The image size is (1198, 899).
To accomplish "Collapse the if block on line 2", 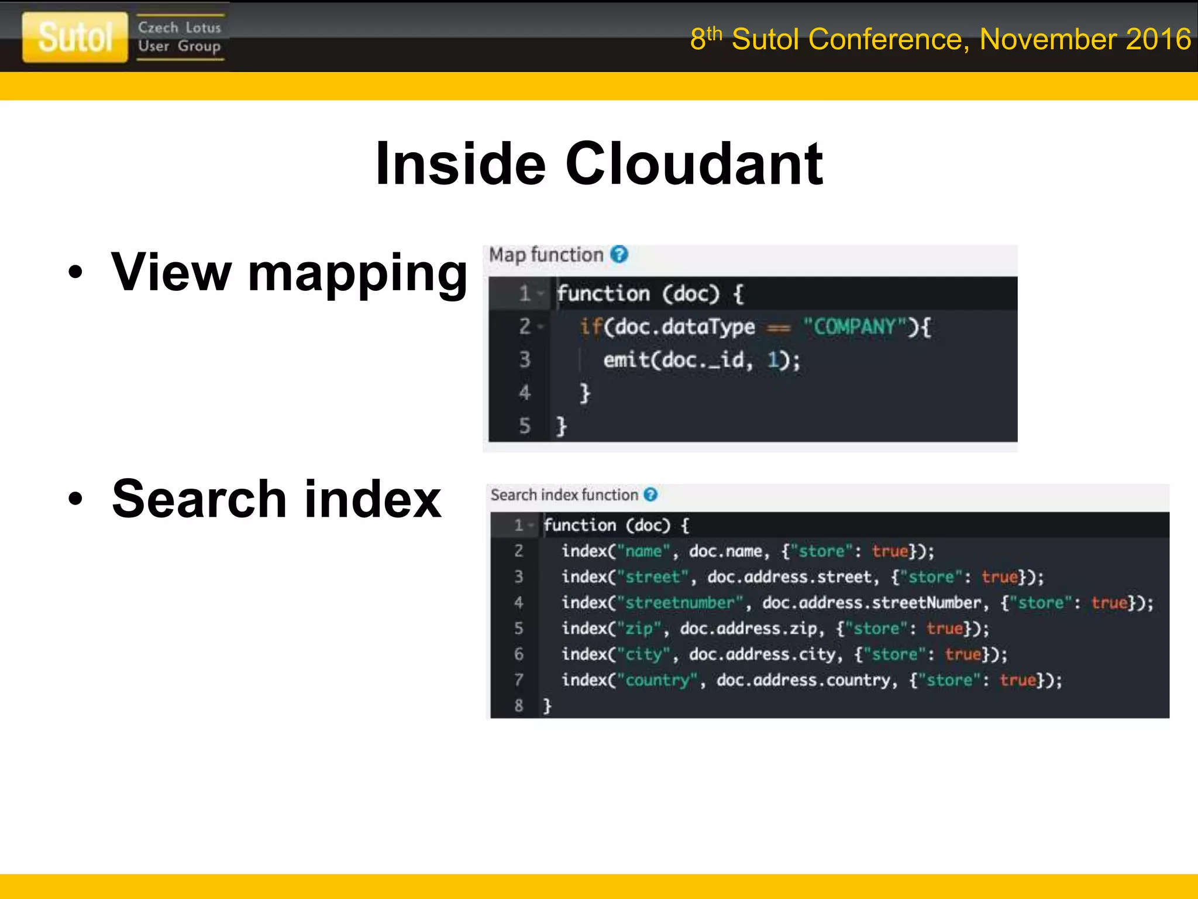I will [541, 327].
